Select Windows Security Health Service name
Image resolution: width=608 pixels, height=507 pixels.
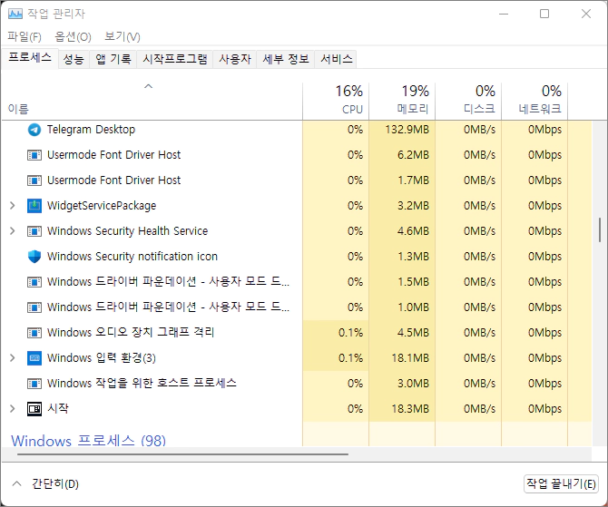pos(128,231)
